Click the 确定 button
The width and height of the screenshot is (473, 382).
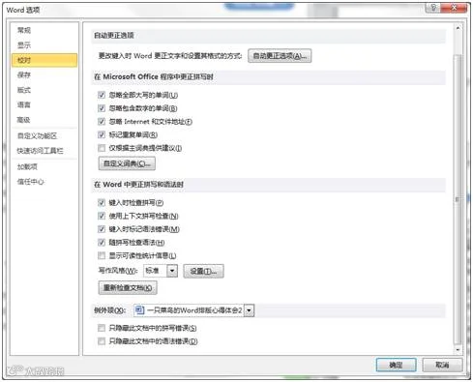click(x=396, y=365)
